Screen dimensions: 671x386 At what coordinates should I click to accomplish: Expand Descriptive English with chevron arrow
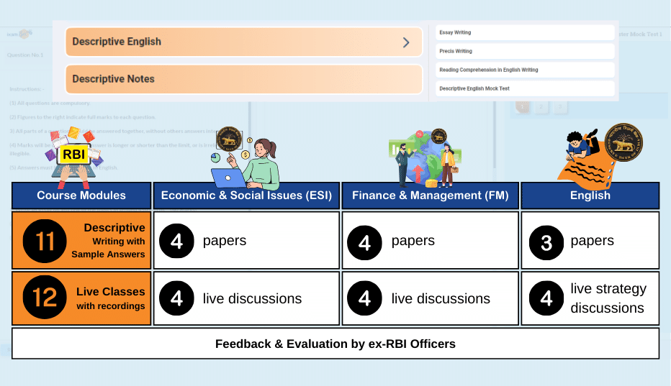(406, 42)
